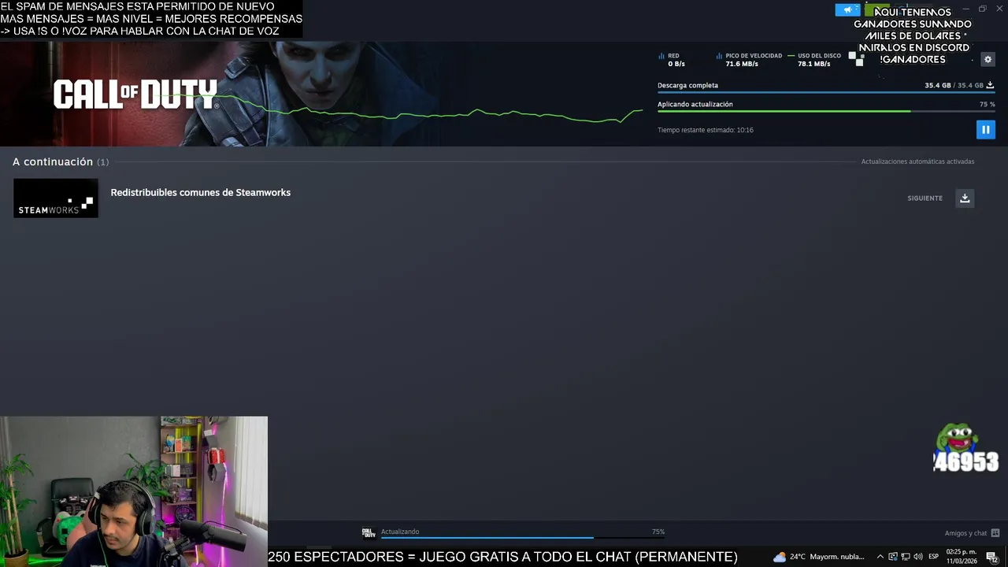
Task: Open the volume control in tray
Action: 918,557
